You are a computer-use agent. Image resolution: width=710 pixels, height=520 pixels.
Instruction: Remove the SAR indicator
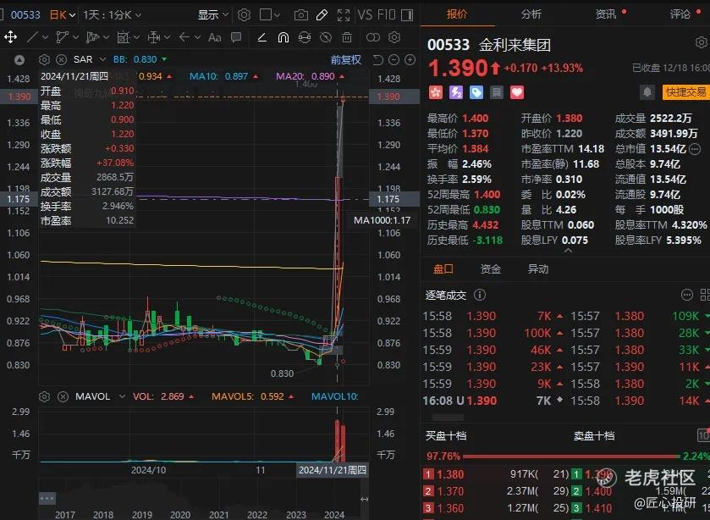pyautogui.click(x=61, y=60)
